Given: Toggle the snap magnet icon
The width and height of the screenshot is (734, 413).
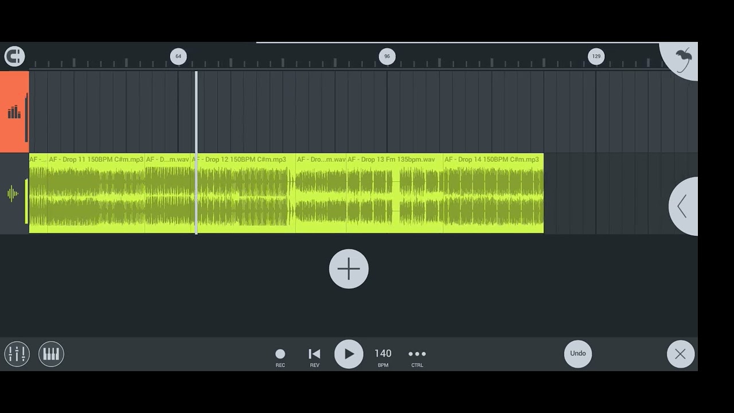Looking at the screenshot, I should [x=14, y=56].
